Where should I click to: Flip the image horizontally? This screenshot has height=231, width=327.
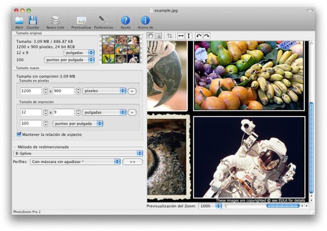point(181,36)
